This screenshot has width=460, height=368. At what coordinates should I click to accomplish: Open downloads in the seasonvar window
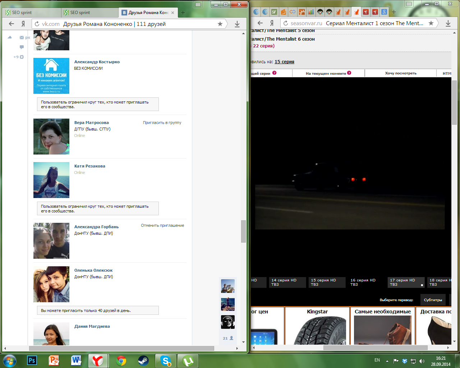tap(448, 23)
